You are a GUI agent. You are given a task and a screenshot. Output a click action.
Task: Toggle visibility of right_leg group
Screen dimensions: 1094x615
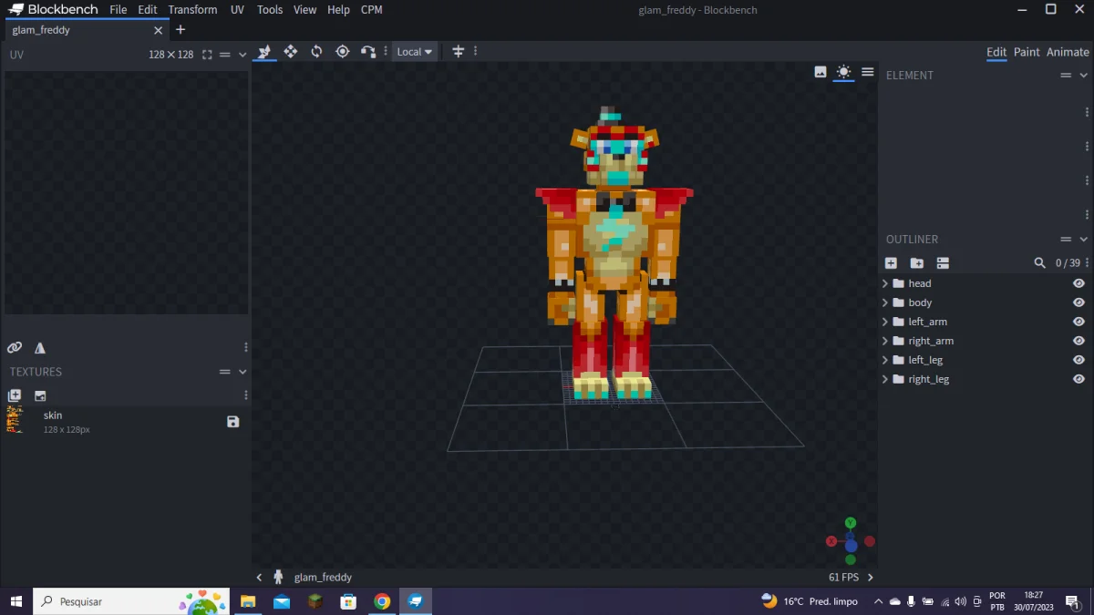coord(1079,379)
